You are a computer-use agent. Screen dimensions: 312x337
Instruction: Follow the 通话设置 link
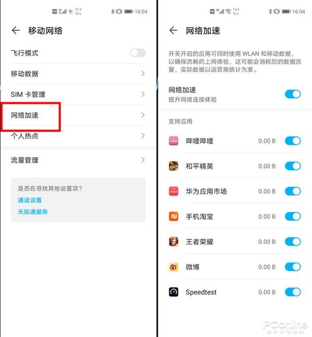click(x=30, y=200)
